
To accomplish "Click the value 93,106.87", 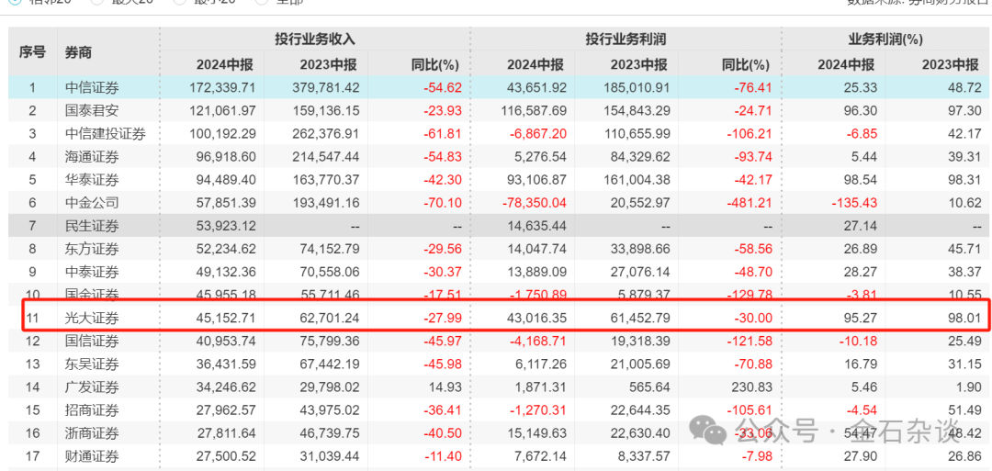I will coord(535,180).
